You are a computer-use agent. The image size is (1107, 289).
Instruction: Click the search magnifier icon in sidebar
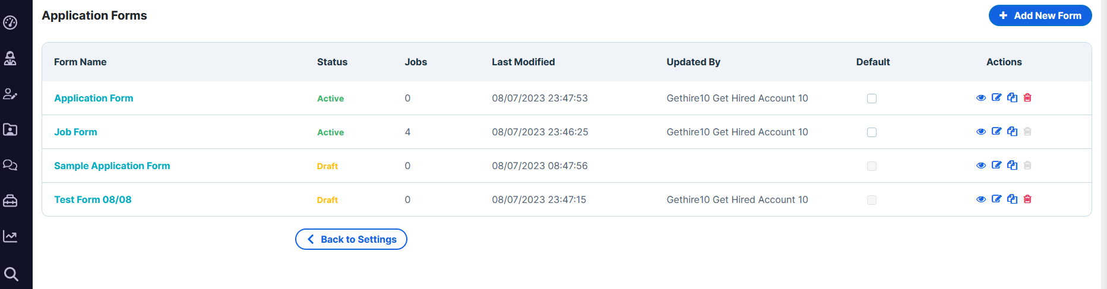[11, 274]
